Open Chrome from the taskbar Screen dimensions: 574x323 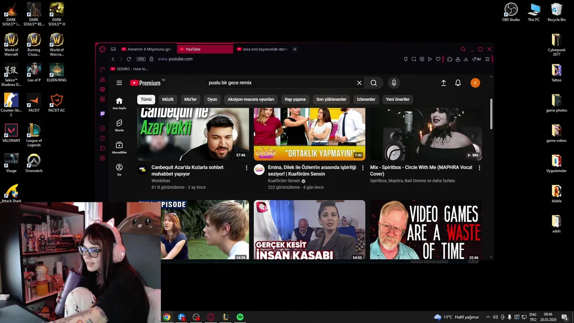[167, 317]
